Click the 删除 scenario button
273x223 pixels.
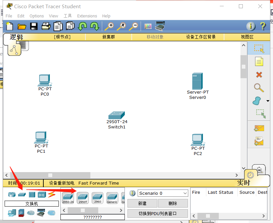click(173, 203)
